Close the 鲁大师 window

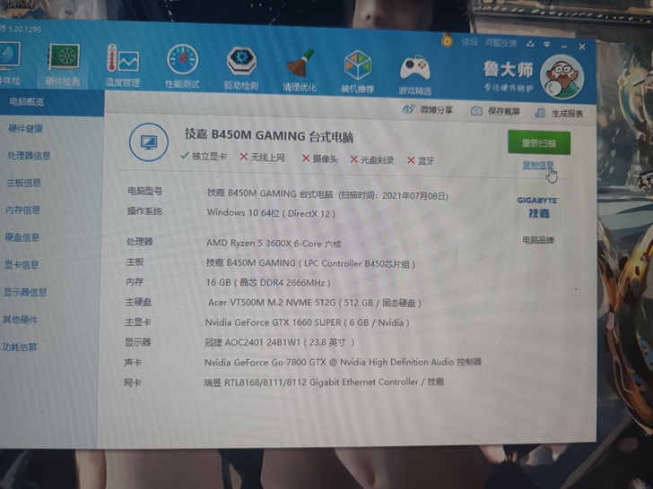click(582, 47)
